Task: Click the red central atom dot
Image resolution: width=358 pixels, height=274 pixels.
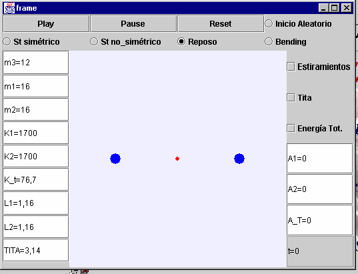Action: [177, 159]
